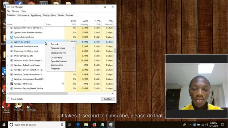228x128 pixels.
Task: Open the PowerISO desktop shortcut
Action: [19, 107]
